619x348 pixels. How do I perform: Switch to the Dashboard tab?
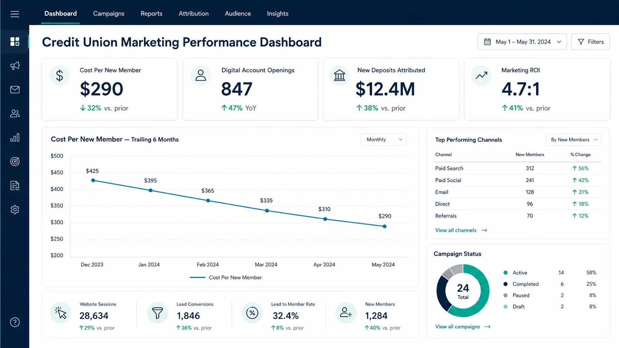[60, 14]
